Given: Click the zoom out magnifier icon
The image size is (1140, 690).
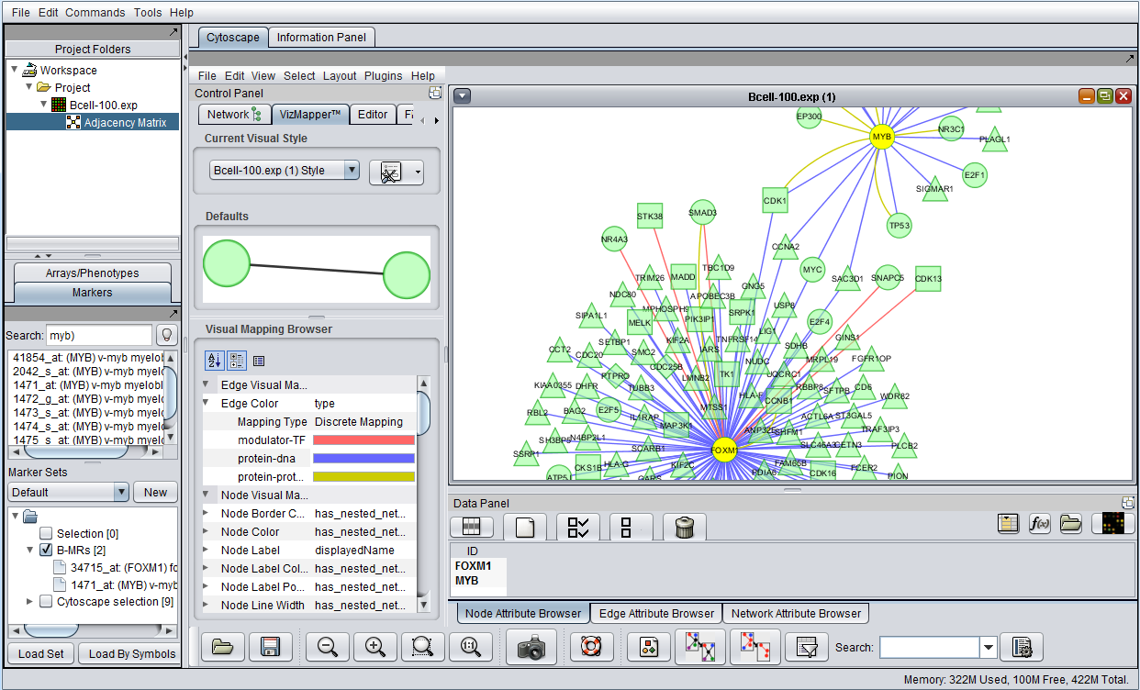Looking at the screenshot, I should coord(328,647).
